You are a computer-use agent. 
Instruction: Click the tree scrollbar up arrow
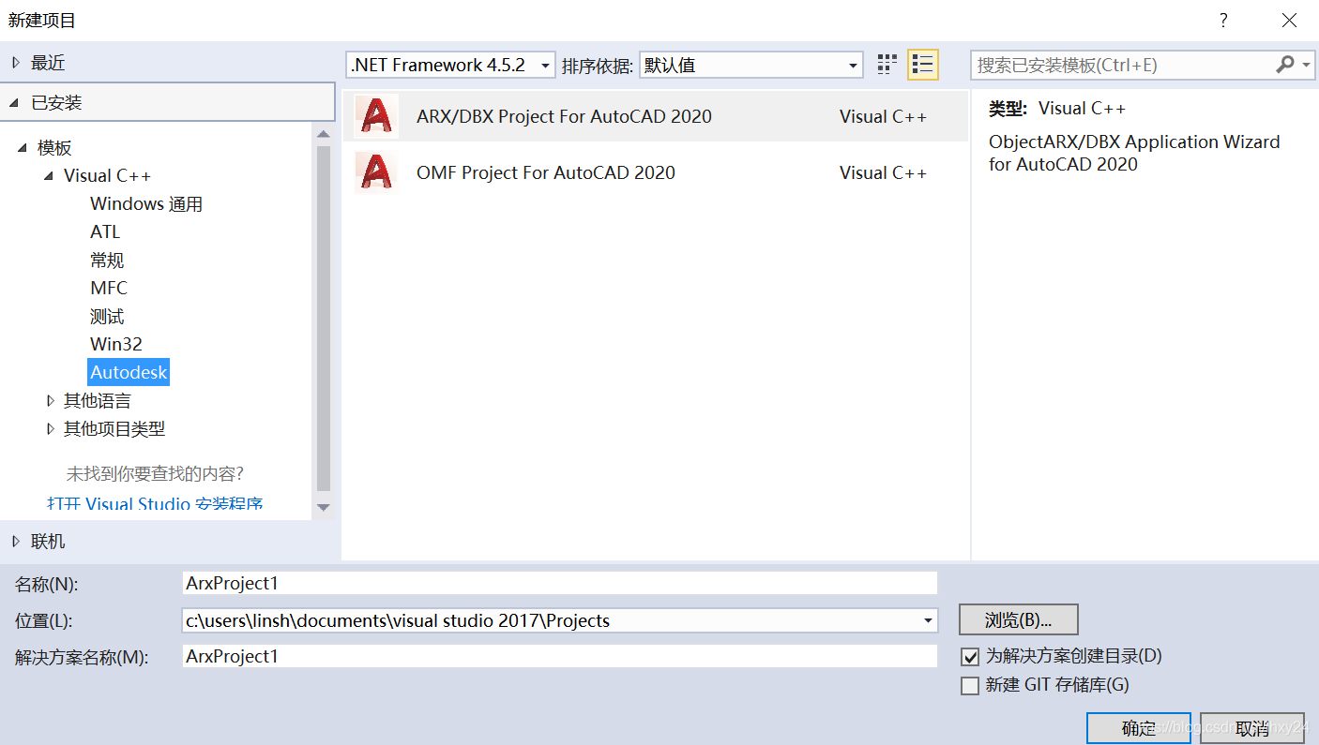324,135
